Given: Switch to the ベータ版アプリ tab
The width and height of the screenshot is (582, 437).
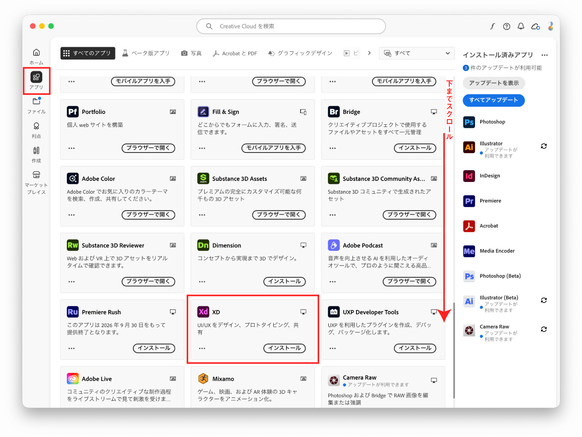Looking at the screenshot, I should [145, 53].
